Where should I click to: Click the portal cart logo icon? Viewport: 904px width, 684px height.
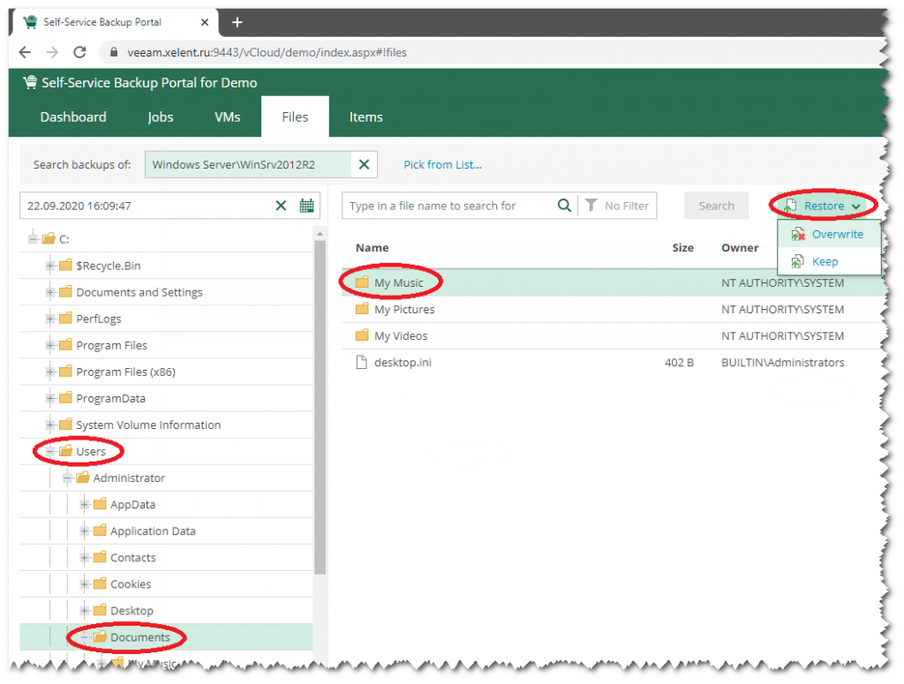pos(30,82)
